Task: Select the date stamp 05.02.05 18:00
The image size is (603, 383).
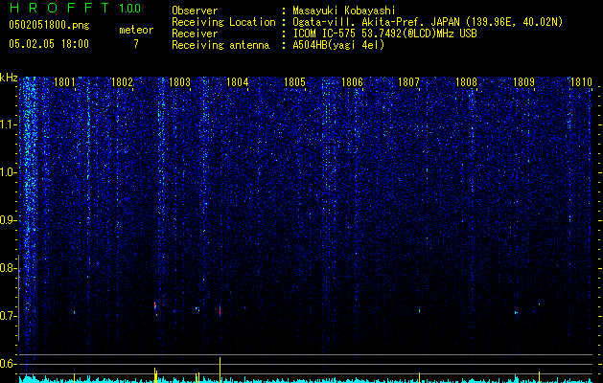Action: click(49, 44)
